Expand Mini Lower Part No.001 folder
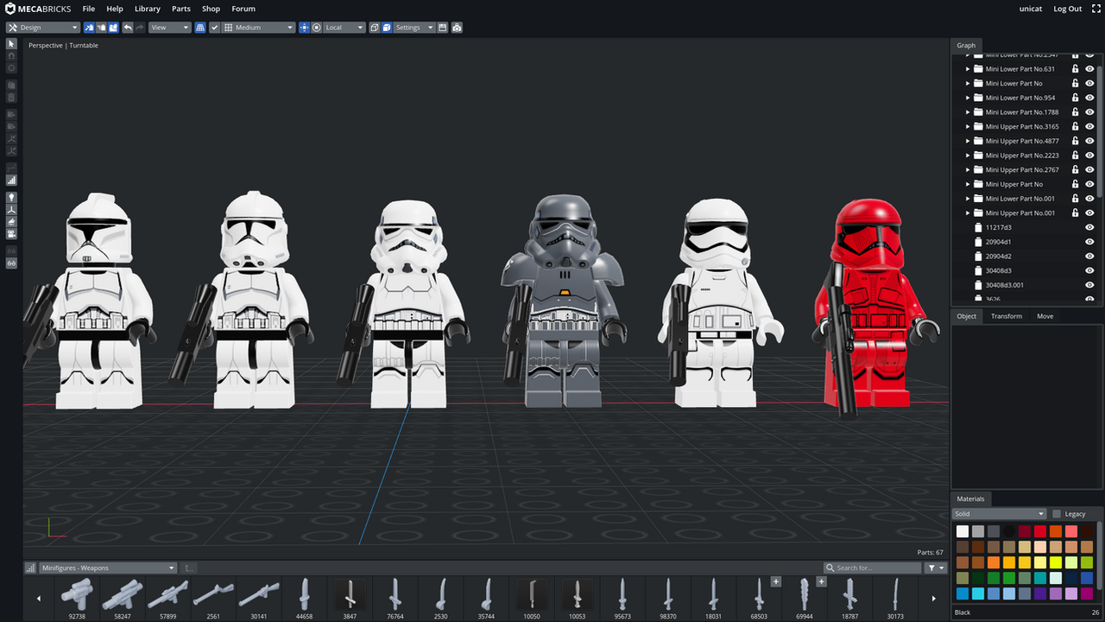Image resolution: width=1105 pixels, height=622 pixels. pyautogui.click(x=968, y=199)
